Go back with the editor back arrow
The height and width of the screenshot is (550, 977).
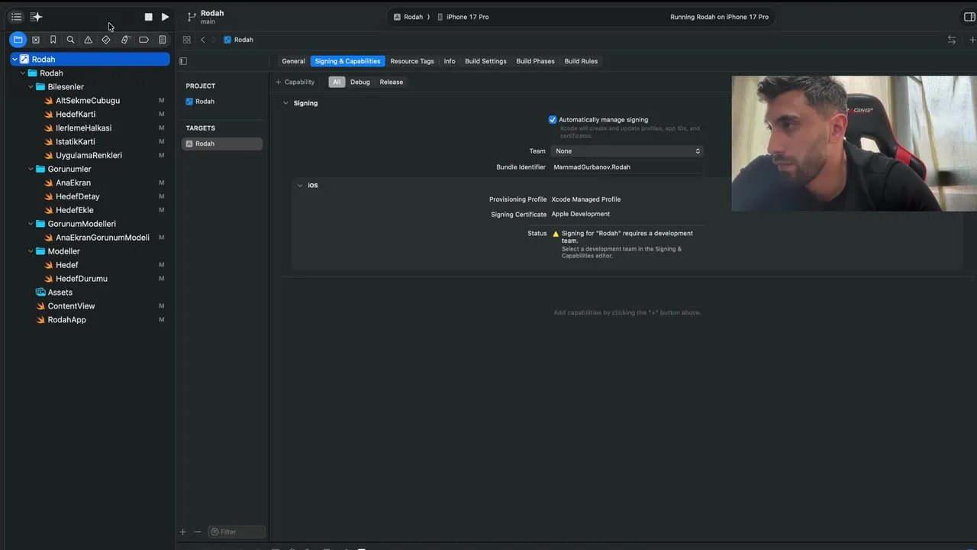tap(202, 40)
